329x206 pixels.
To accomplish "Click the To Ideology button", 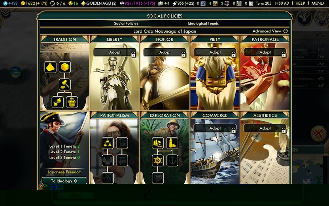I will [x=64, y=181].
